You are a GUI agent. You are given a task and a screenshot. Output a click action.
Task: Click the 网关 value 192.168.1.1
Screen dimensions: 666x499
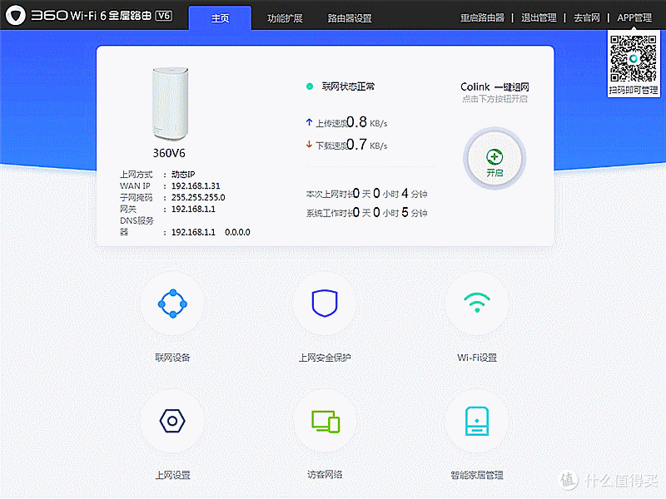[x=193, y=209]
